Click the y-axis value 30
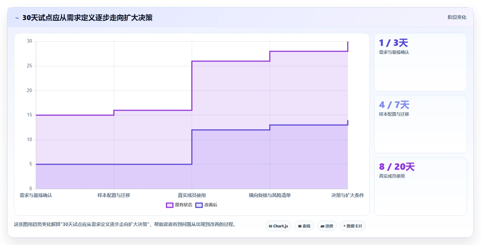This screenshot has height=245, width=481. tap(29, 41)
